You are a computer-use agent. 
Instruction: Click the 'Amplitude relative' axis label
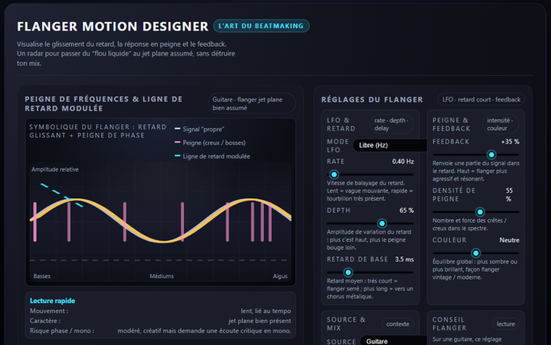(x=55, y=169)
